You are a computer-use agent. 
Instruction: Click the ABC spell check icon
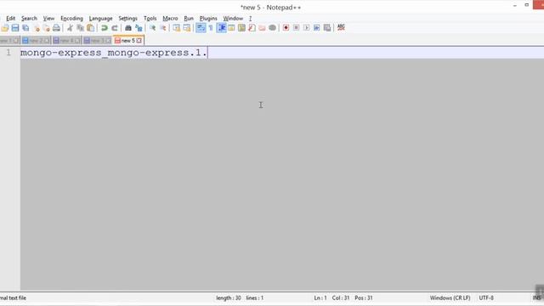pos(341,27)
